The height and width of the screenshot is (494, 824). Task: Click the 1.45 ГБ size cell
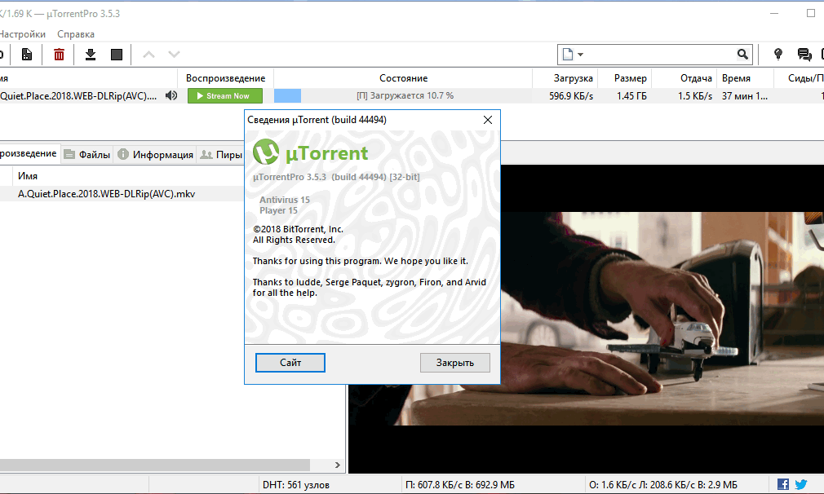631,96
